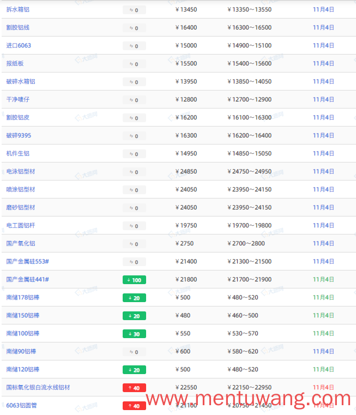Viewport: 356px width, 415px height.
Task: Open the 机件生铝 product link
Action: [18, 153]
